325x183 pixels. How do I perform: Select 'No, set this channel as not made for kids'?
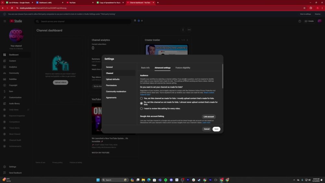point(141,103)
